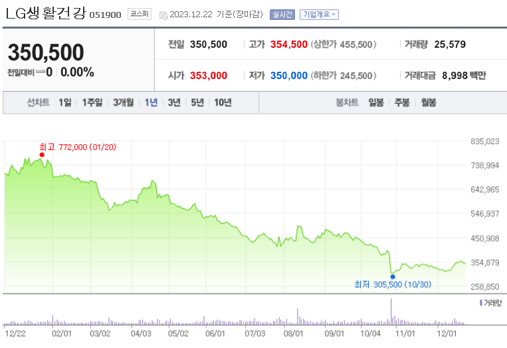Click the 거래대금 value 8,998 백만

click(x=464, y=76)
